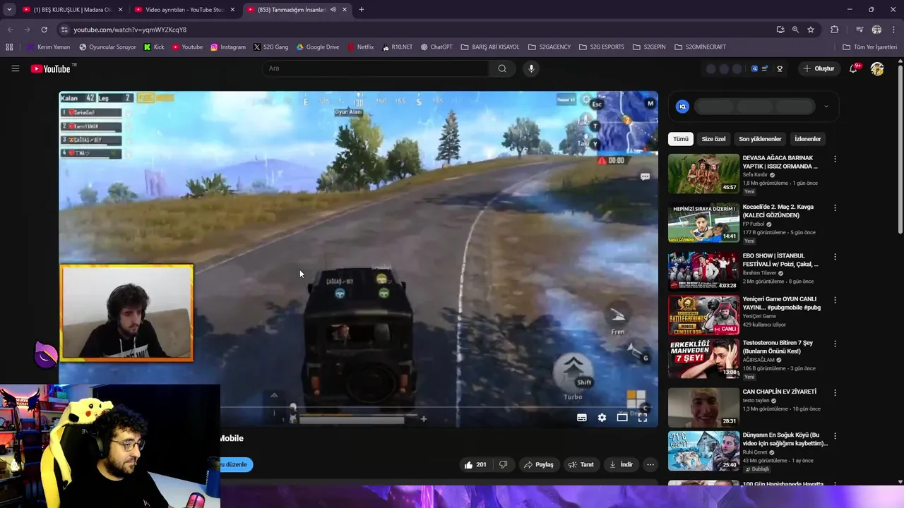Click the İndir download button
This screenshot has width=904, height=508.
[x=621, y=464]
